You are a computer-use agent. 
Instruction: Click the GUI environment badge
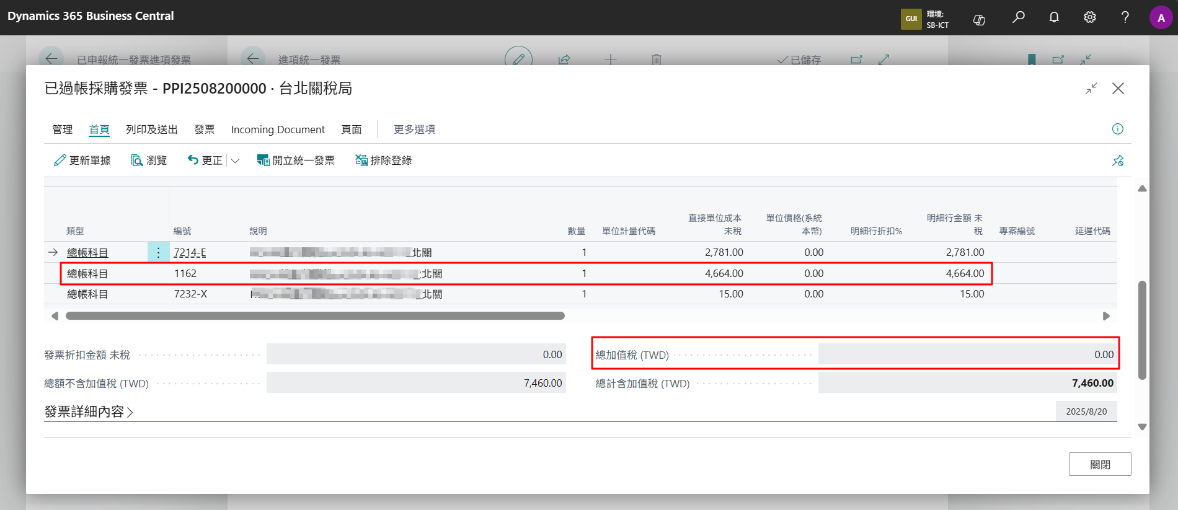[x=911, y=19]
